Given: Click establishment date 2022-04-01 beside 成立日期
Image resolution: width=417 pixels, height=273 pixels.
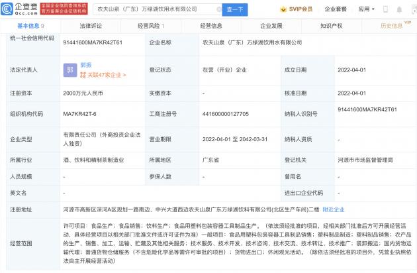Looking at the screenshot, I should 352,70.
